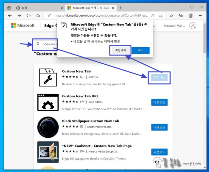Open the Custom New Tab title link
Screen dimensions: 209x172
coord(76,71)
